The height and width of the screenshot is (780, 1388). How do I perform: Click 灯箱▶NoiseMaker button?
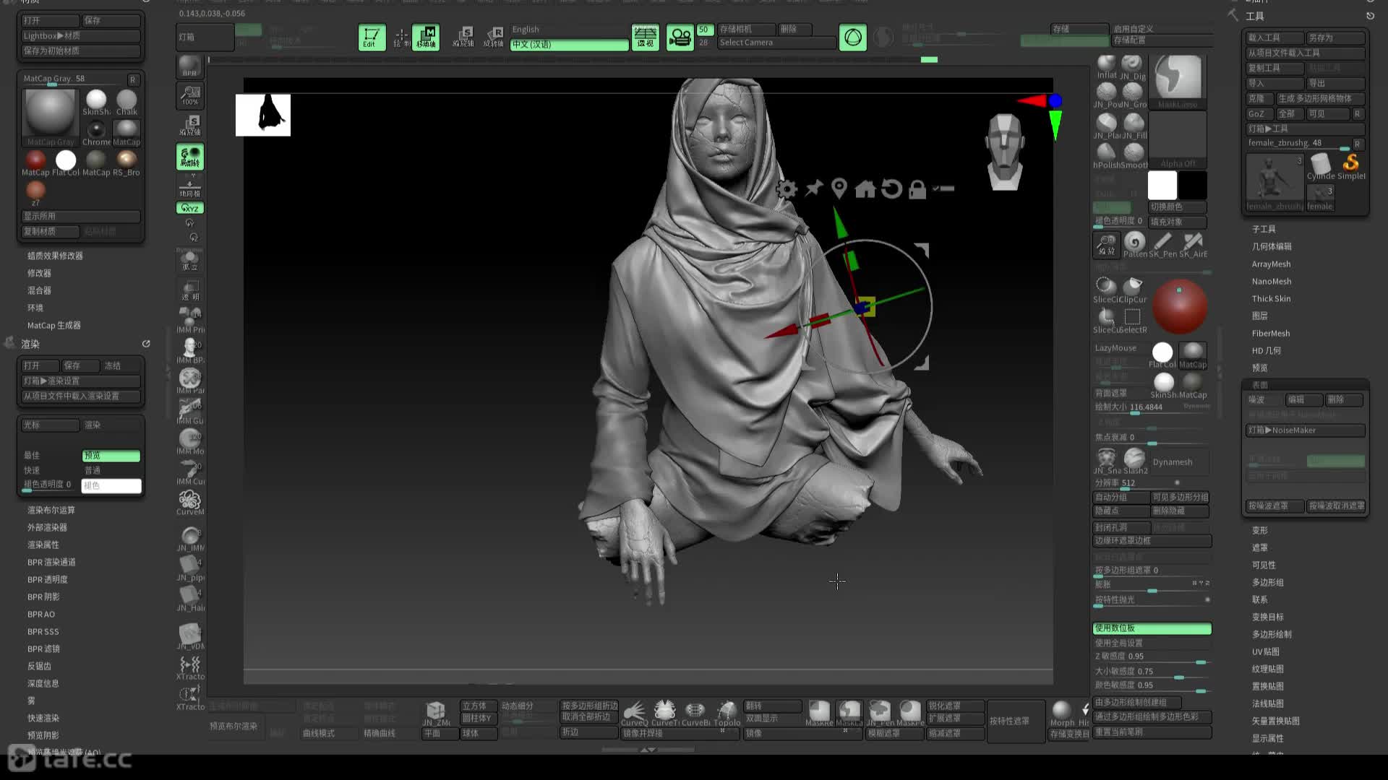(x=1306, y=430)
